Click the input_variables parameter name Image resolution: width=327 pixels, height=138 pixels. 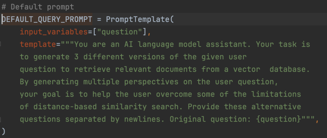click(x=54, y=32)
